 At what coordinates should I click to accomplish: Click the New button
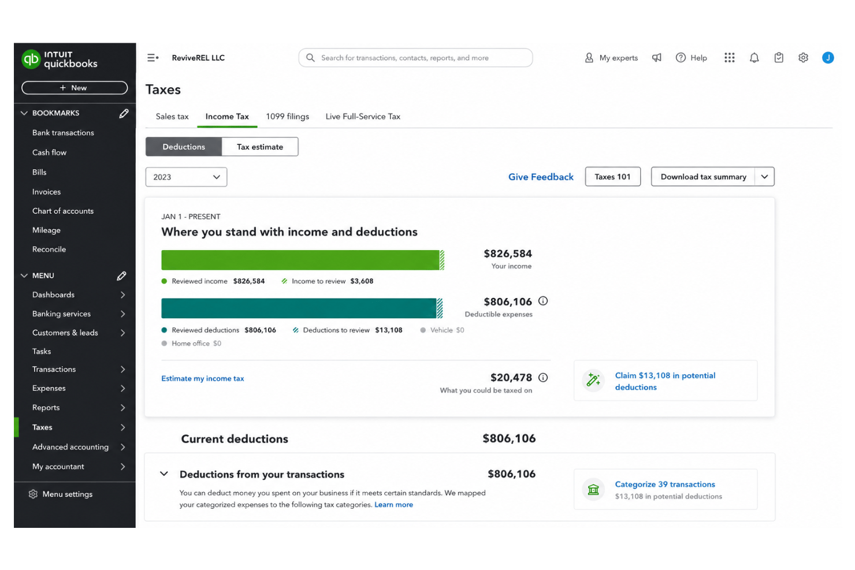point(75,88)
